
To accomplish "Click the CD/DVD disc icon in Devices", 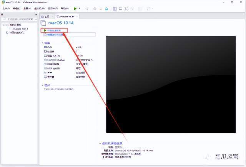I will point(45,60).
